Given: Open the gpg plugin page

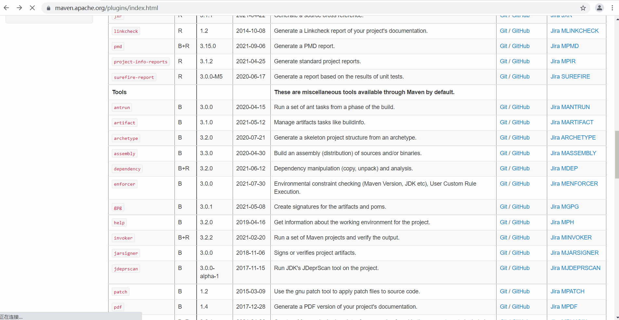Looking at the screenshot, I should point(118,207).
